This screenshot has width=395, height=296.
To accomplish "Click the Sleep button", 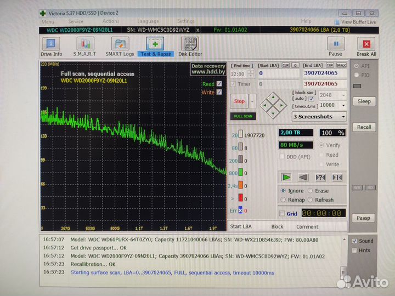I will (x=364, y=101).
